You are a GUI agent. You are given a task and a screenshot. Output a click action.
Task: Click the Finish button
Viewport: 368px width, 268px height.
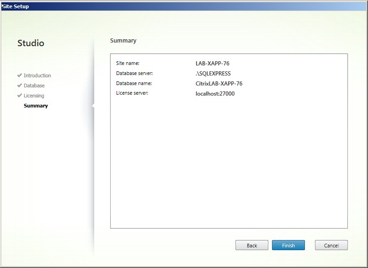click(288, 245)
